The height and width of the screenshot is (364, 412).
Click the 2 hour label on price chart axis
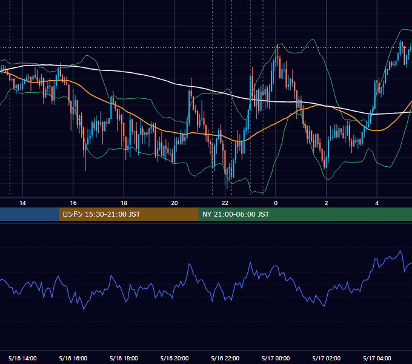327,203
